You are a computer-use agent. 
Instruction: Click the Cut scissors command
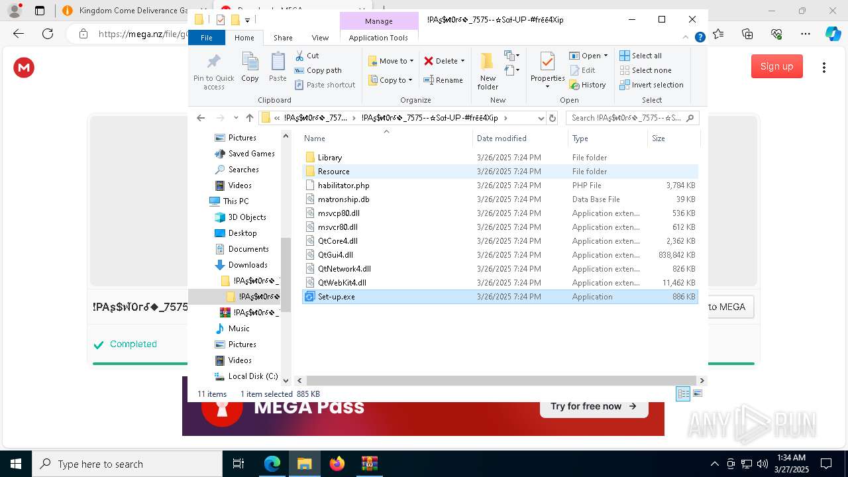pos(307,56)
